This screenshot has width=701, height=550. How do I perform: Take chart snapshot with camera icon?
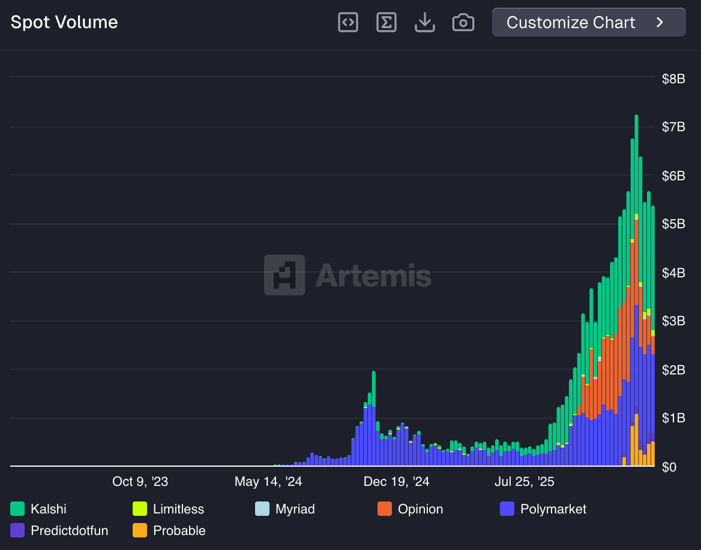tap(463, 22)
